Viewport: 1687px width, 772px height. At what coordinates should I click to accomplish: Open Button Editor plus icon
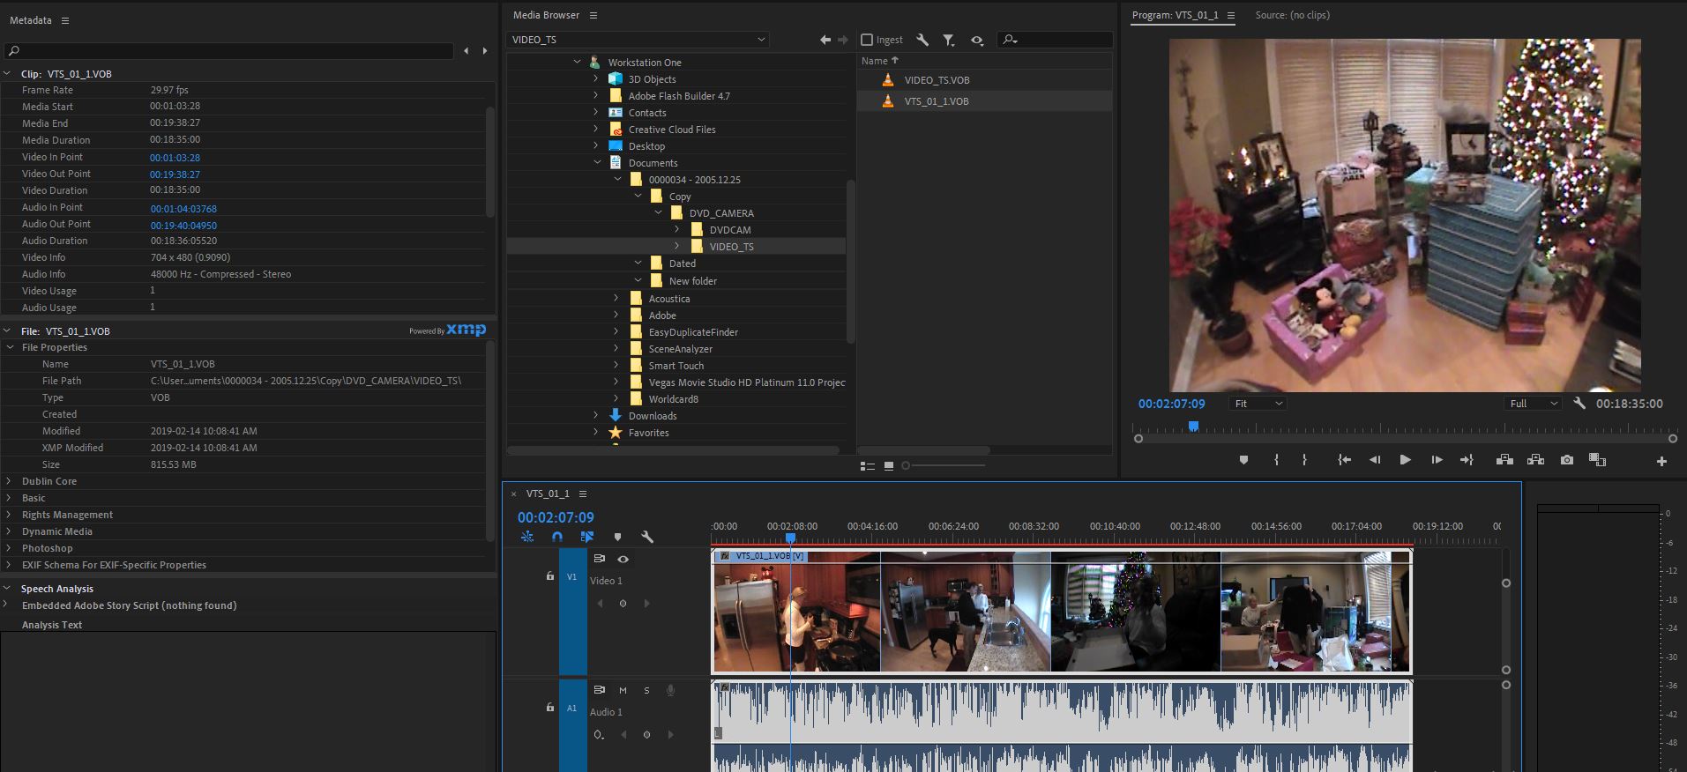pos(1661,461)
